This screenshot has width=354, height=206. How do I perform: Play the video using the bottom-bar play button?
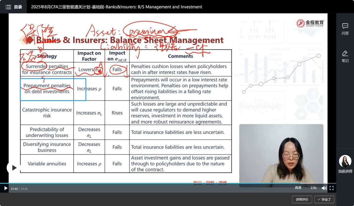[6, 188]
